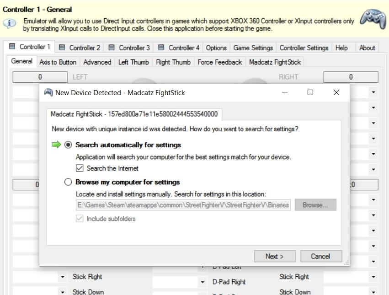Image resolution: width=389 pixels, height=295 pixels.
Task: Switch to the Game Settings tab
Action: point(253,47)
